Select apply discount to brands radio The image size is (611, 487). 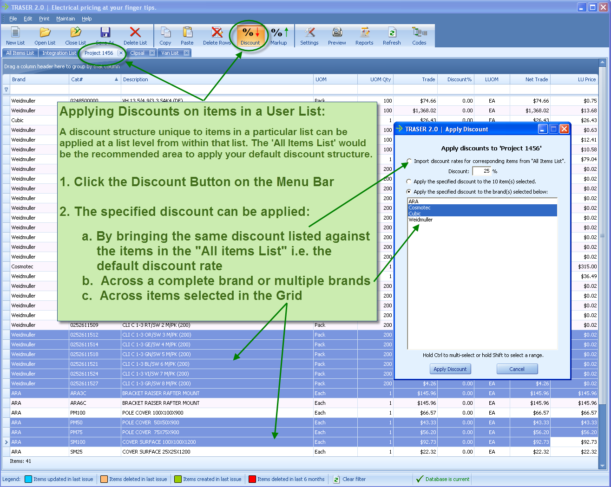click(x=409, y=192)
